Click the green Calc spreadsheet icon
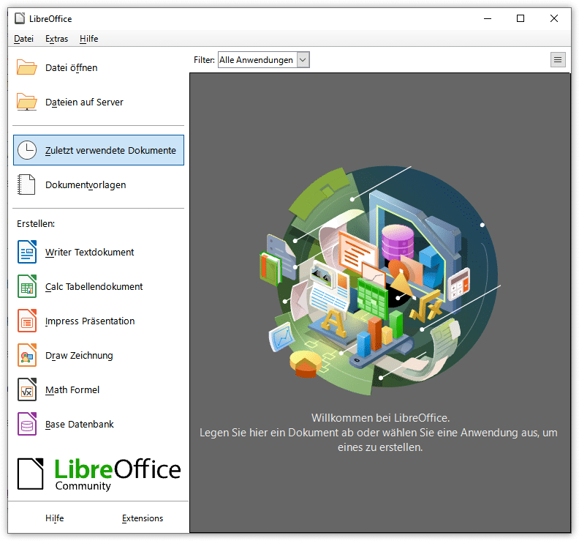Viewport: 579px width, 541px height. coord(27,286)
